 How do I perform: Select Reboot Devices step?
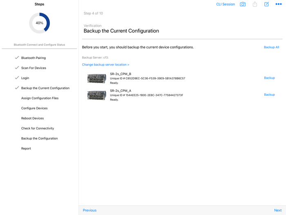32,118
